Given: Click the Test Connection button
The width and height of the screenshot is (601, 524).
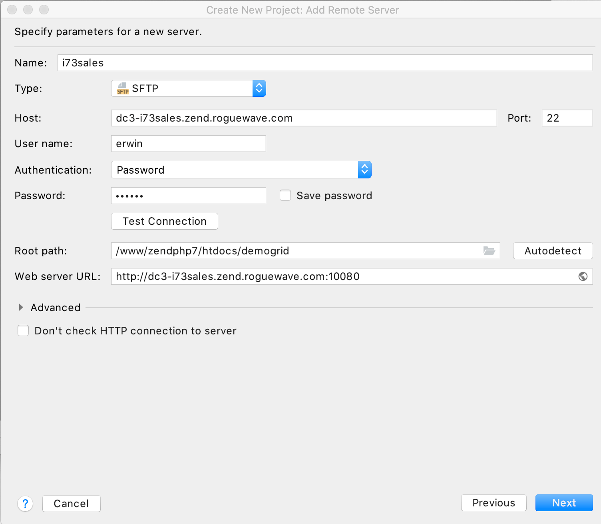Looking at the screenshot, I should click(165, 221).
